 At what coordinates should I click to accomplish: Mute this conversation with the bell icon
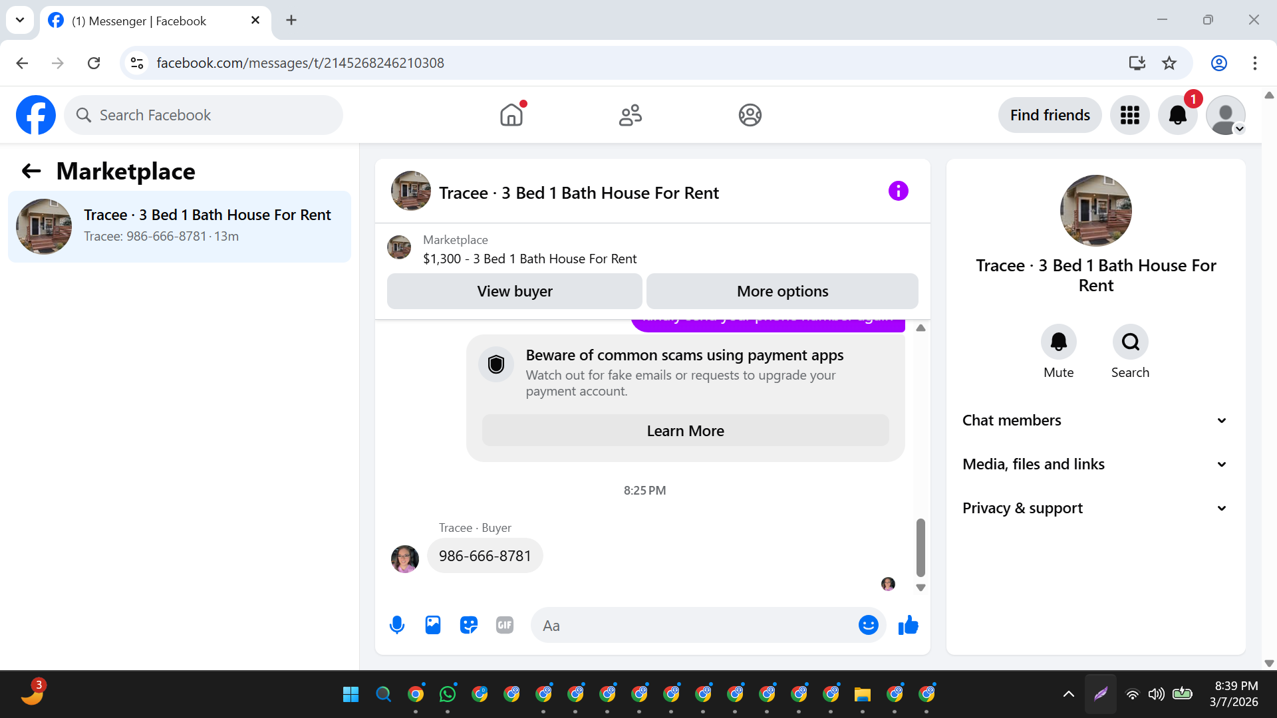pos(1058,342)
